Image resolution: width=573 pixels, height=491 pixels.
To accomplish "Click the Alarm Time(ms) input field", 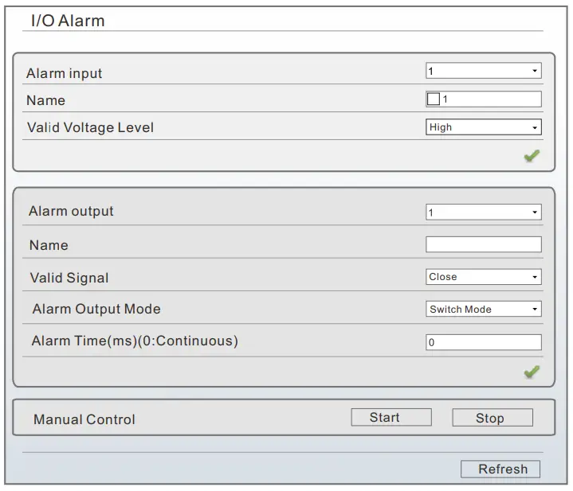I will click(484, 342).
